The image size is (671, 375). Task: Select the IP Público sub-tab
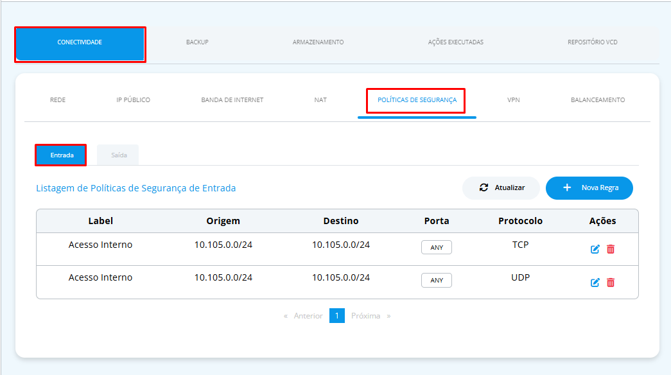[133, 100]
